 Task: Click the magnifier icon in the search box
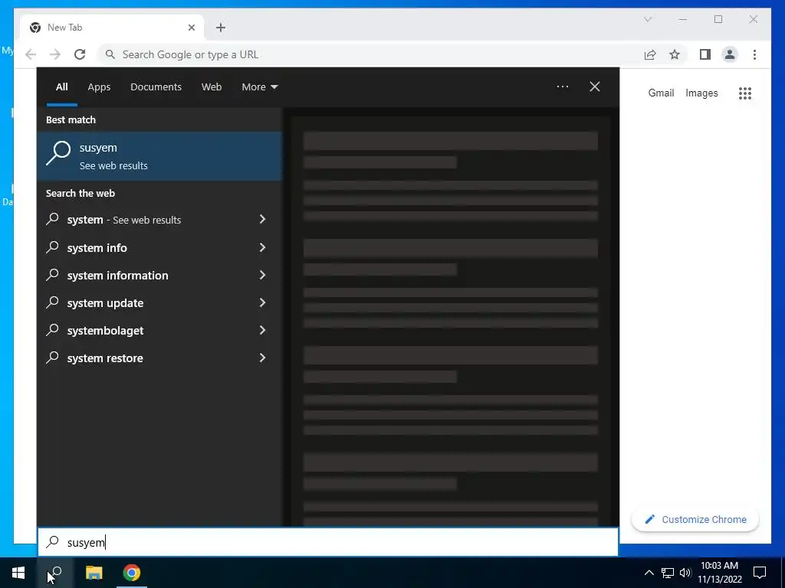(x=53, y=542)
